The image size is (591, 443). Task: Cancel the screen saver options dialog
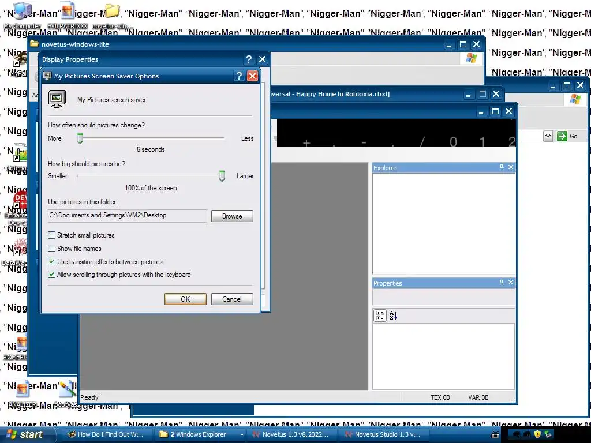click(x=232, y=299)
